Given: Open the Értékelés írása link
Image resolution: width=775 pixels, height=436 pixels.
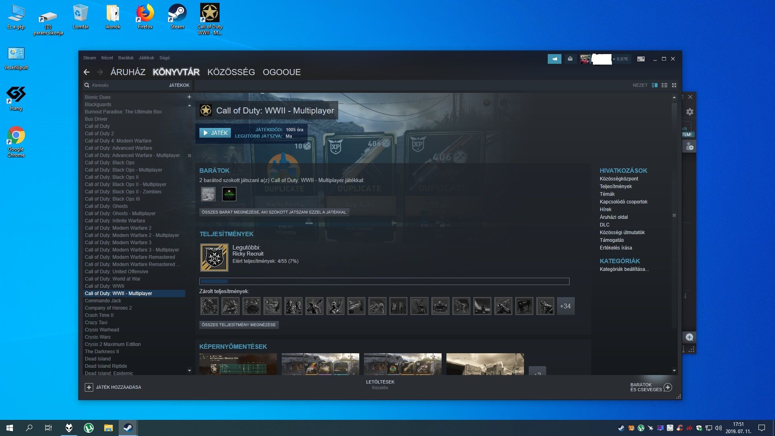Looking at the screenshot, I should click(x=616, y=248).
